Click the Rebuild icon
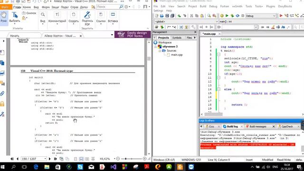The height and width of the screenshot is (171, 304). (237, 16)
